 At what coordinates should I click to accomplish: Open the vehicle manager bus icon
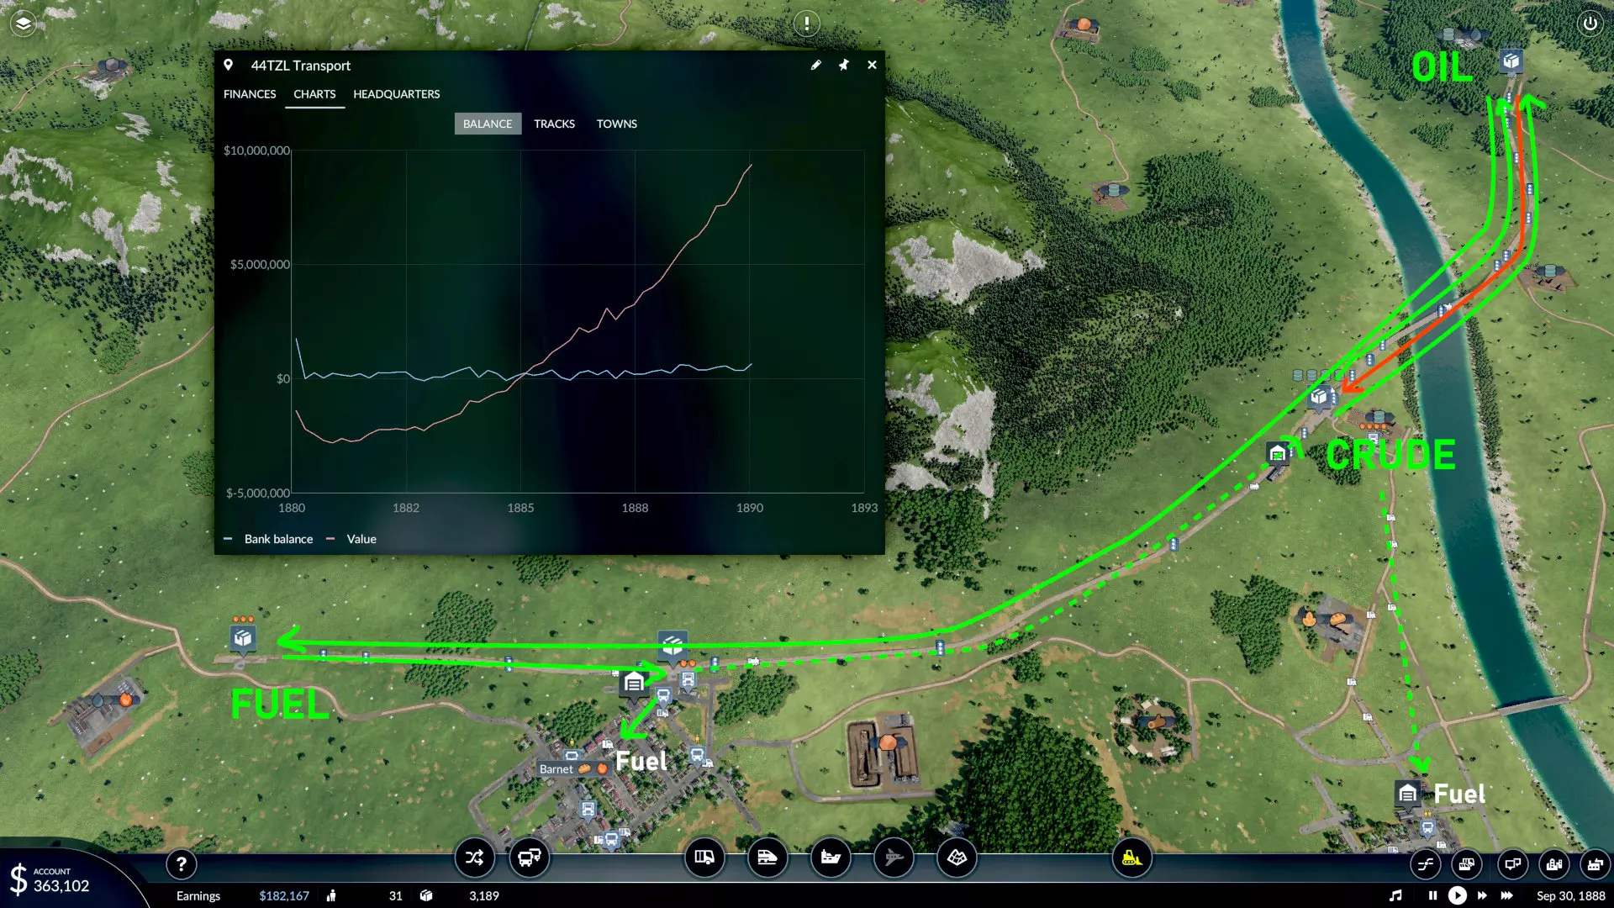530,858
